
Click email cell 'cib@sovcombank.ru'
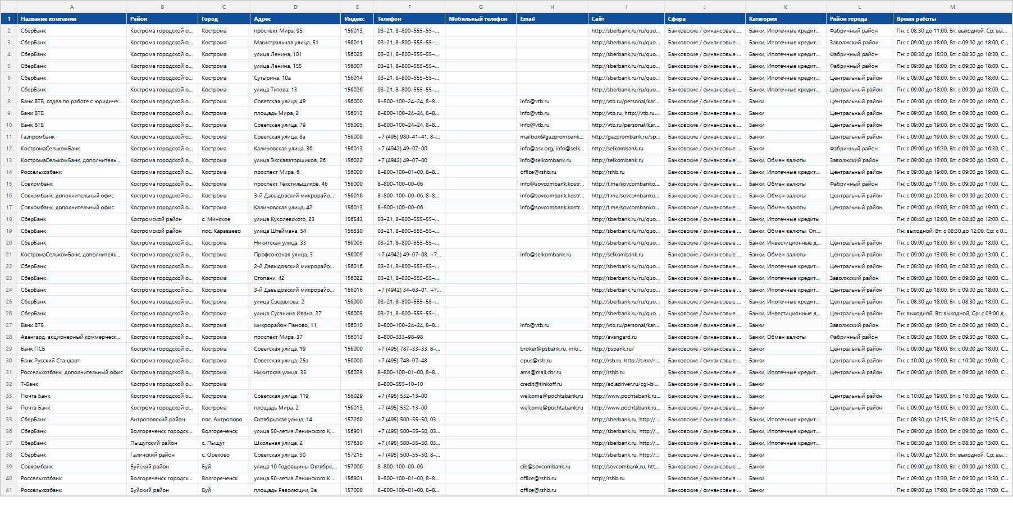coord(552,467)
